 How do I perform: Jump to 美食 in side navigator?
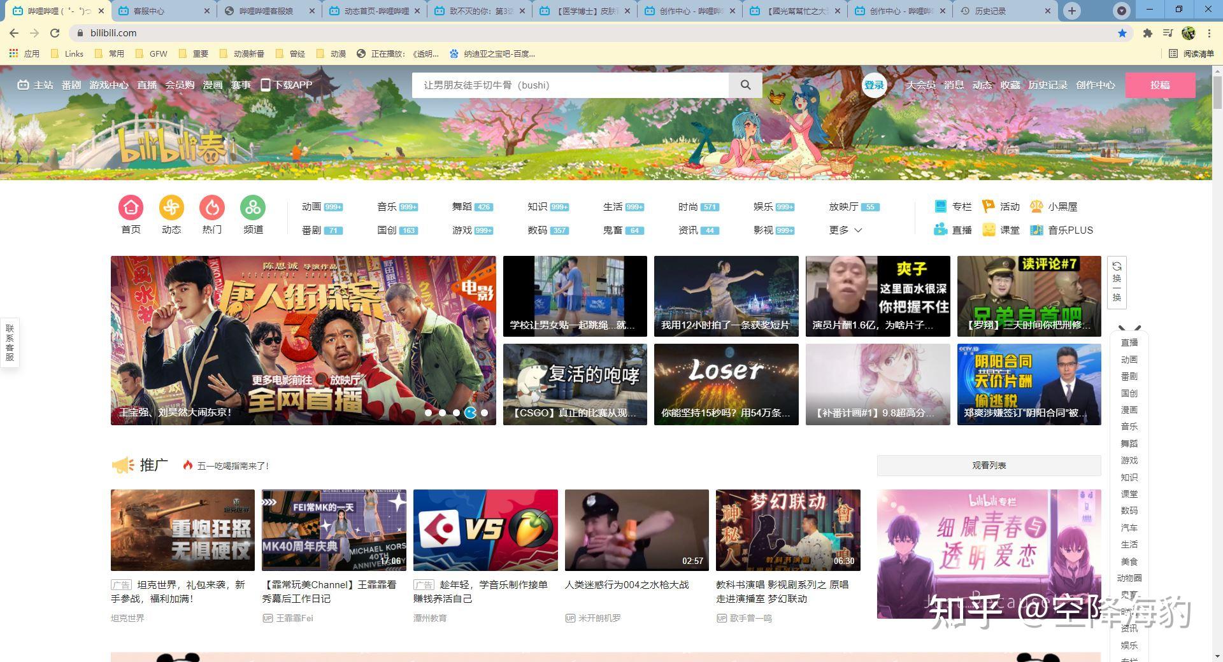(1129, 561)
